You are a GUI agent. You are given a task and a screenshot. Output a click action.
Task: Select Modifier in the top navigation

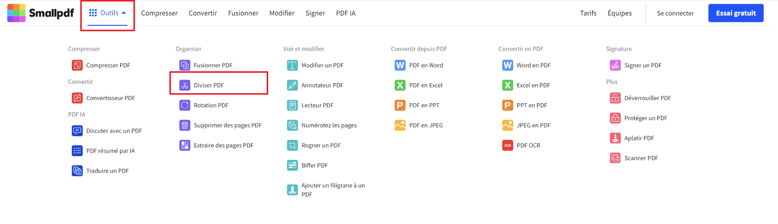click(282, 13)
